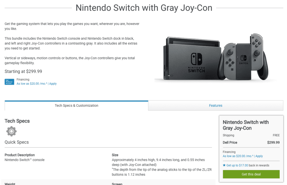Click the Starting at $299.99 price text
Image resolution: width=287 pixels, height=185 pixels.
(x=23, y=72)
